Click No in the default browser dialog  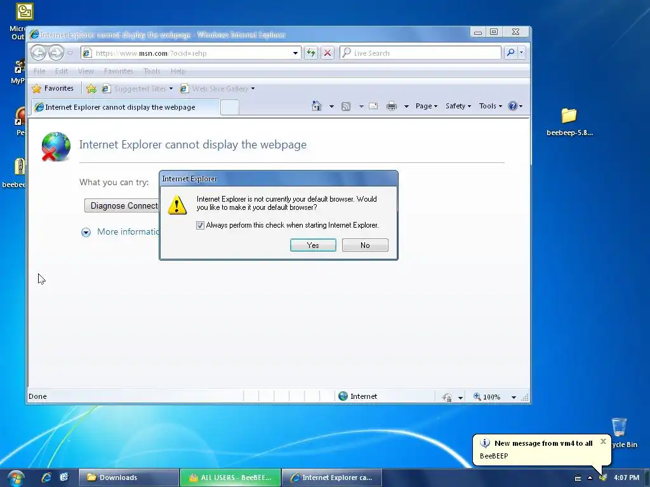click(x=365, y=245)
